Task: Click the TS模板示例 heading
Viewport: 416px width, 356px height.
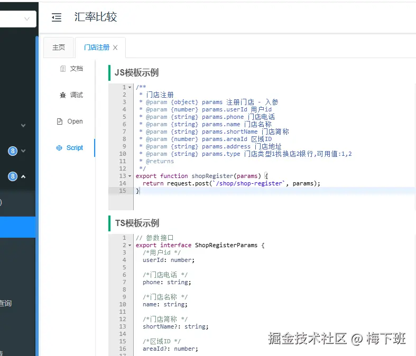Action: [x=137, y=223]
